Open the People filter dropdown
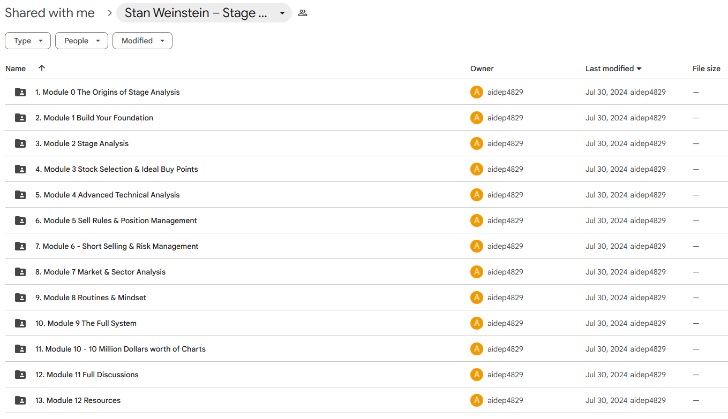Viewport: 728px width, 419px height. [x=81, y=41]
